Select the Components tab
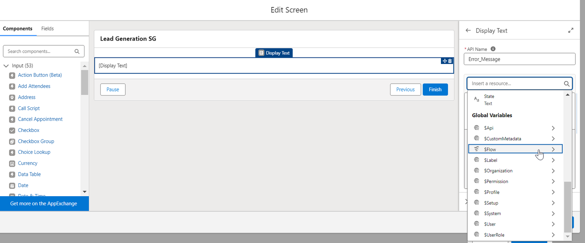This screenshot has height=243, width=585. 18,29
